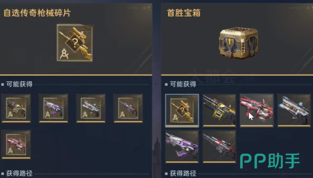Select the red sniper fragment in left panel

(128, 108)
